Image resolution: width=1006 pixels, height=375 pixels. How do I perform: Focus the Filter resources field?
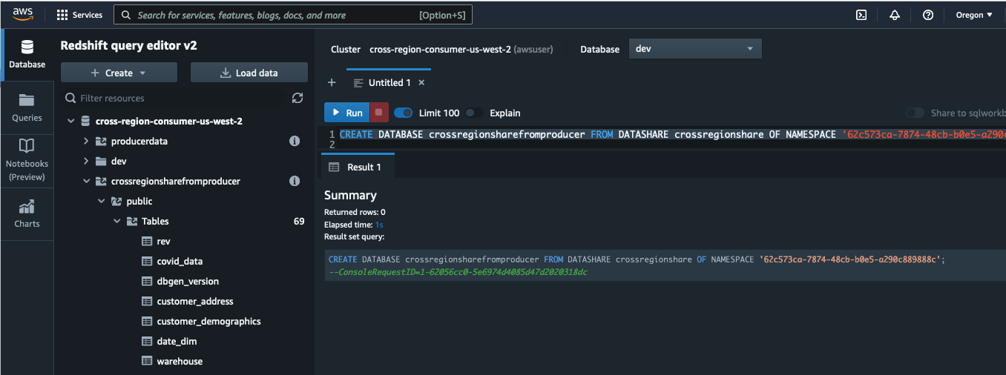coord(172,98)
